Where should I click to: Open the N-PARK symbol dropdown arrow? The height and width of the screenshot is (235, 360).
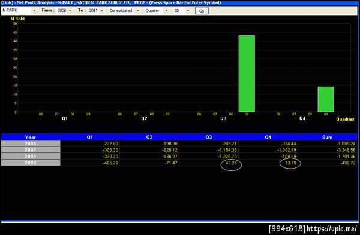pyautogui.click(x=34, y=11)
